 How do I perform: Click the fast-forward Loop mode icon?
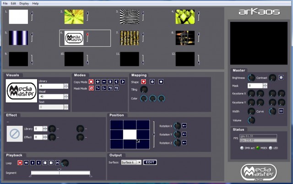pyautogui.click(x=20, y=162)
